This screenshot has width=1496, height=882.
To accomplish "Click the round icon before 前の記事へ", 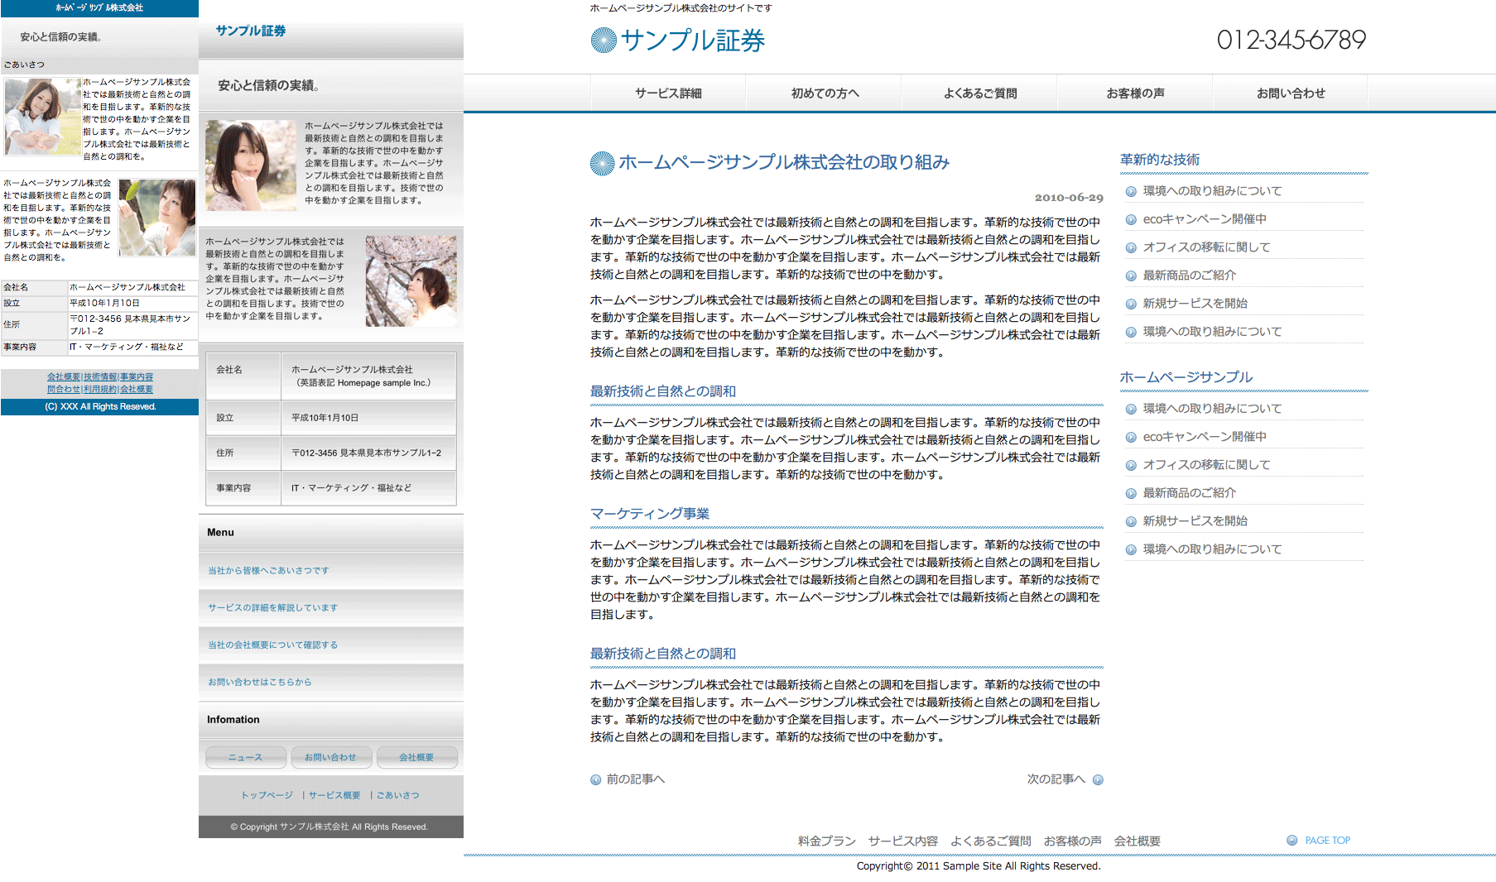I will [x=595, y=779].
